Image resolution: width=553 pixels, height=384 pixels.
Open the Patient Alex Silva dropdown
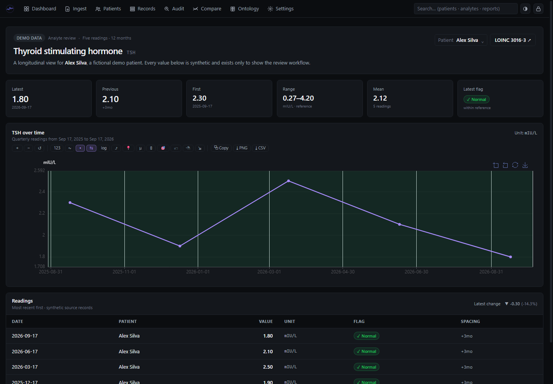pyautogui.click(x=461, y=40)
